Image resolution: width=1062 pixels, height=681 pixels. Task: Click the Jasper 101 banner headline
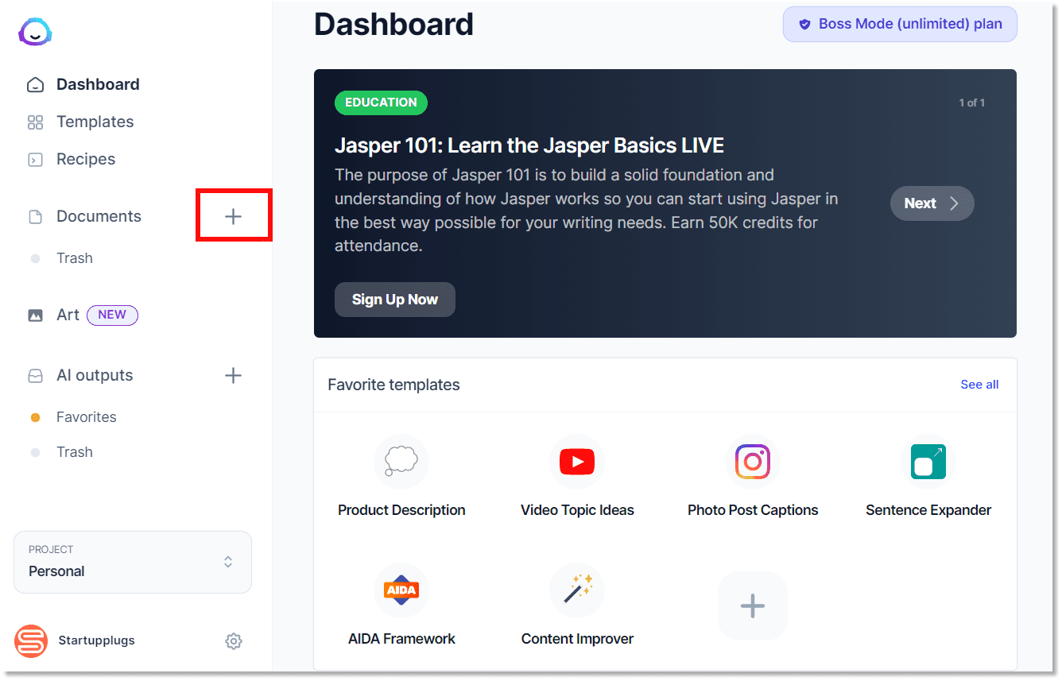(x=529, y=145)
